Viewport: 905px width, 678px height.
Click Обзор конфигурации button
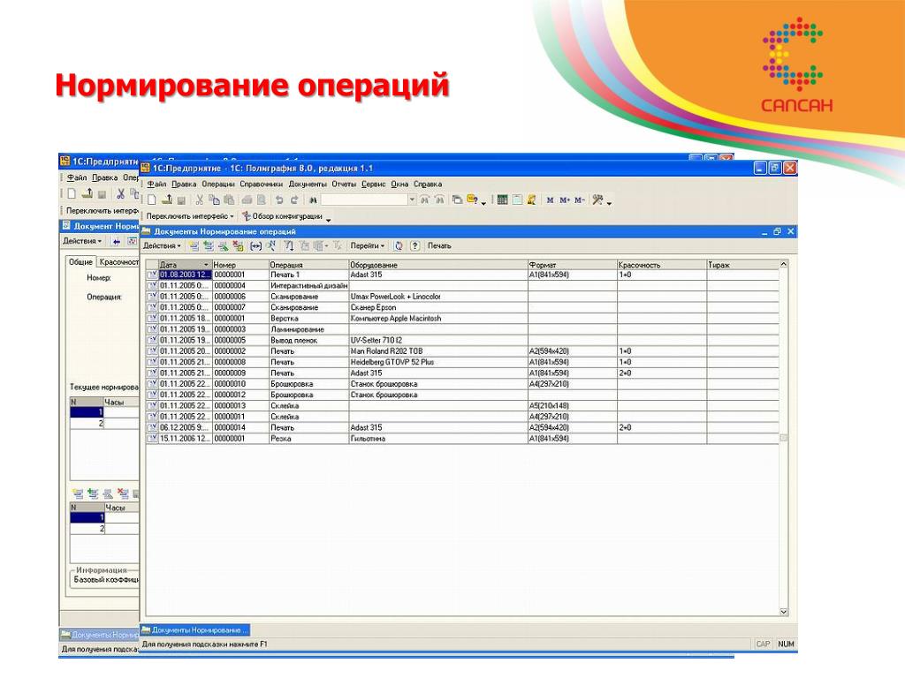pyautogui.click(x=282, y=216)
